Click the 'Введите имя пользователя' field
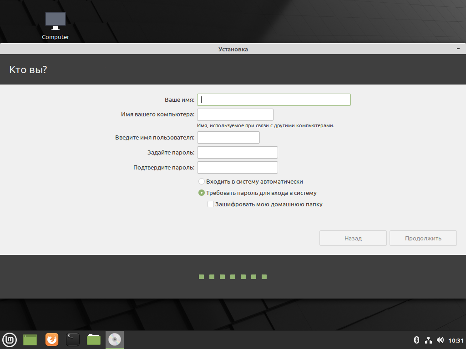This screenshot has width=466, height=349. pos(228,137)
